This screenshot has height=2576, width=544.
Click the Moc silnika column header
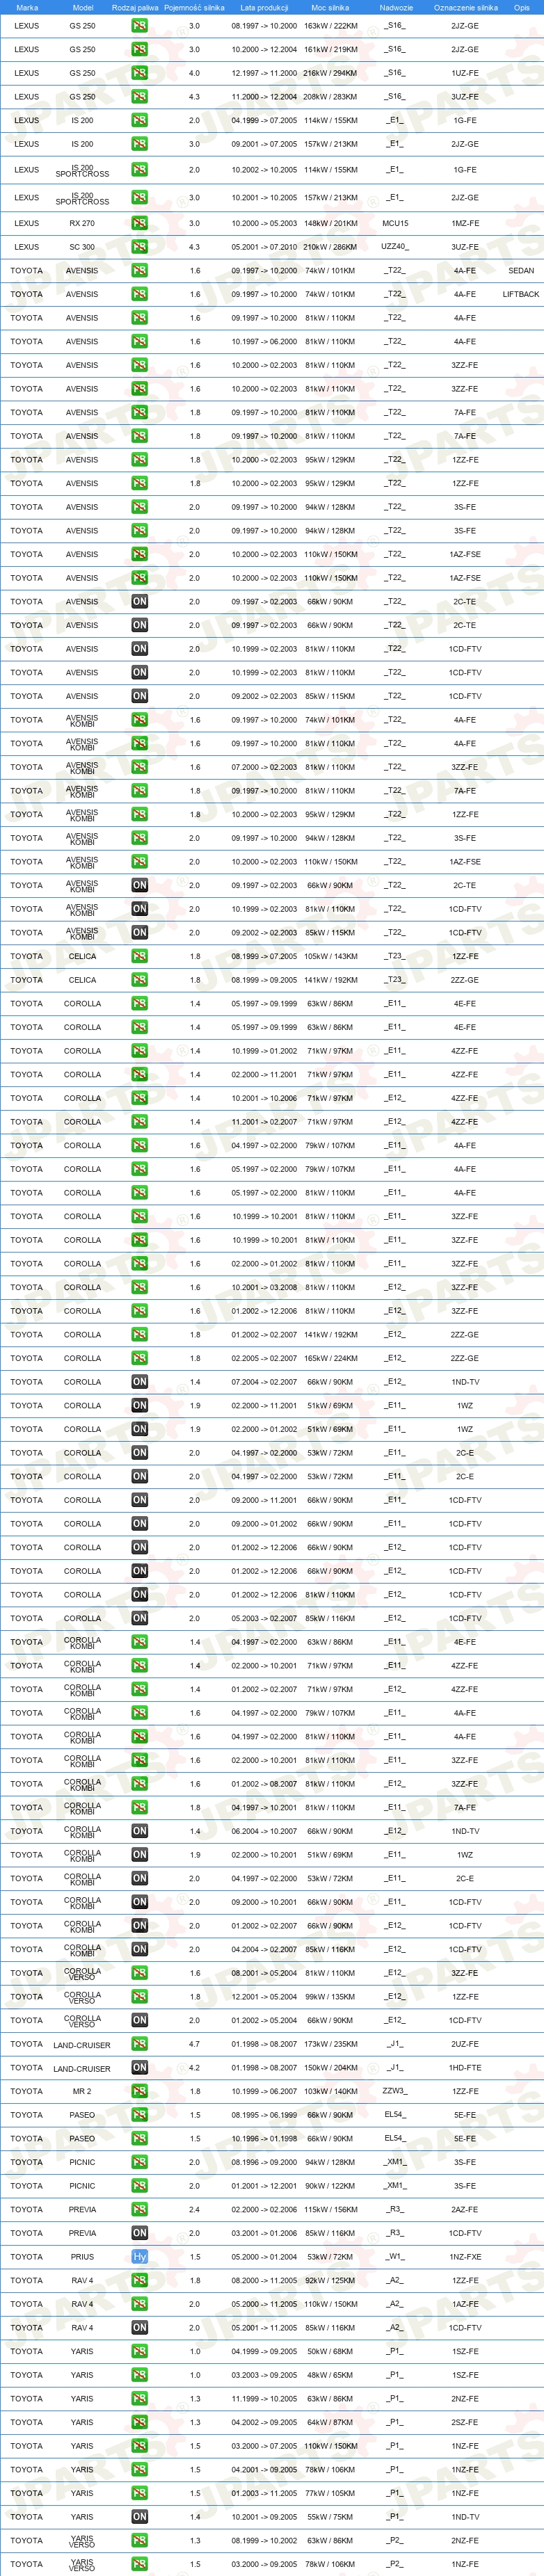(x=331, y=7)
